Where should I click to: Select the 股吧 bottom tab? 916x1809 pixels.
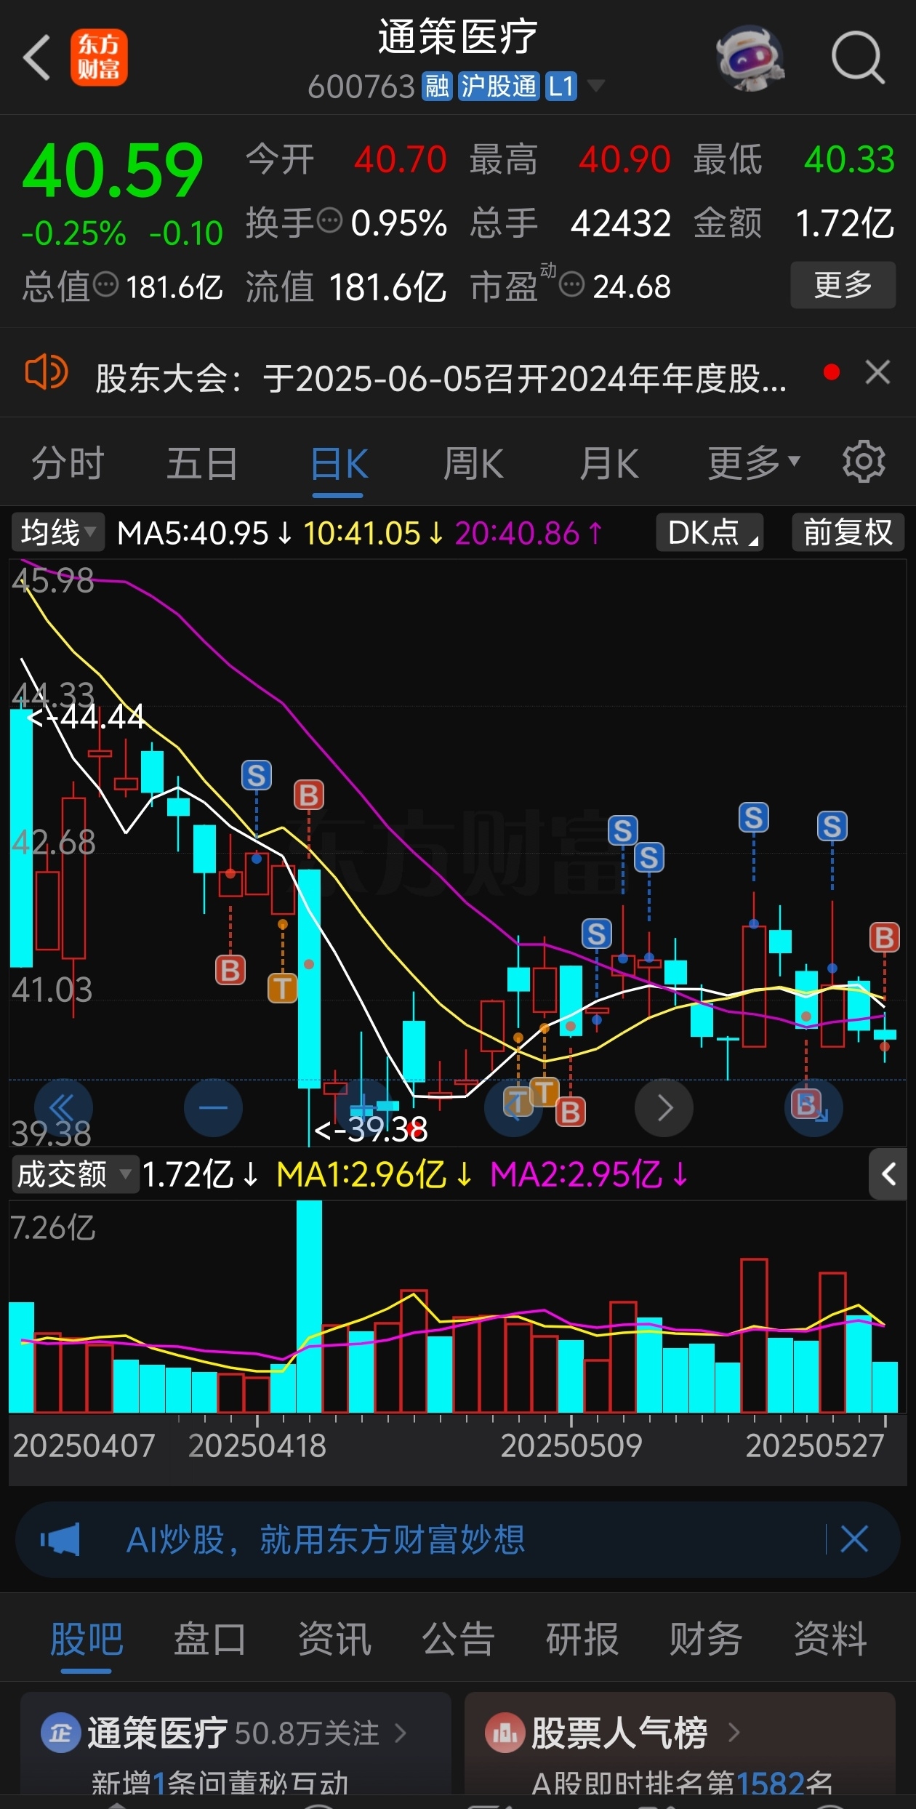[87, 1639]
